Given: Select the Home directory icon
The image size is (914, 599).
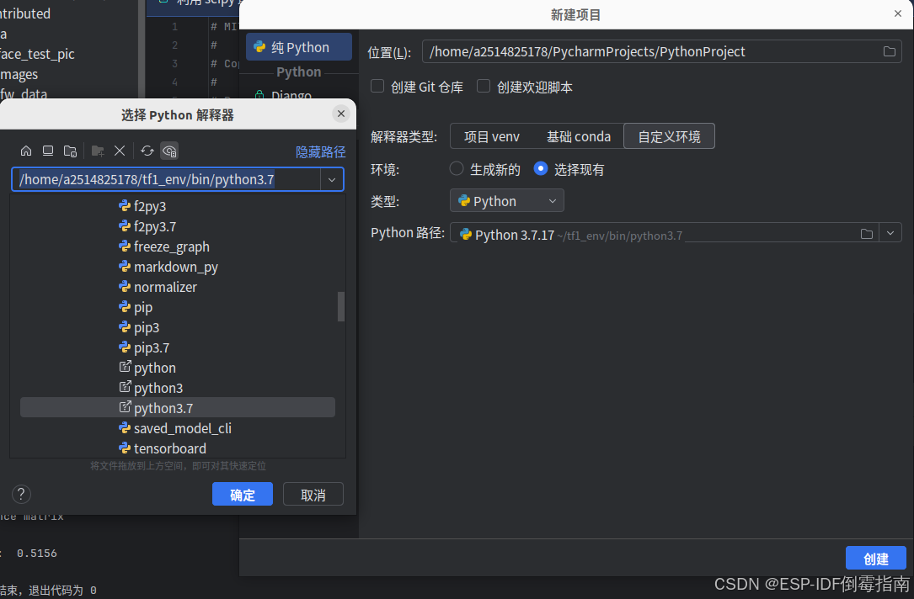Looking at the screenshot, I should point(25,151).
